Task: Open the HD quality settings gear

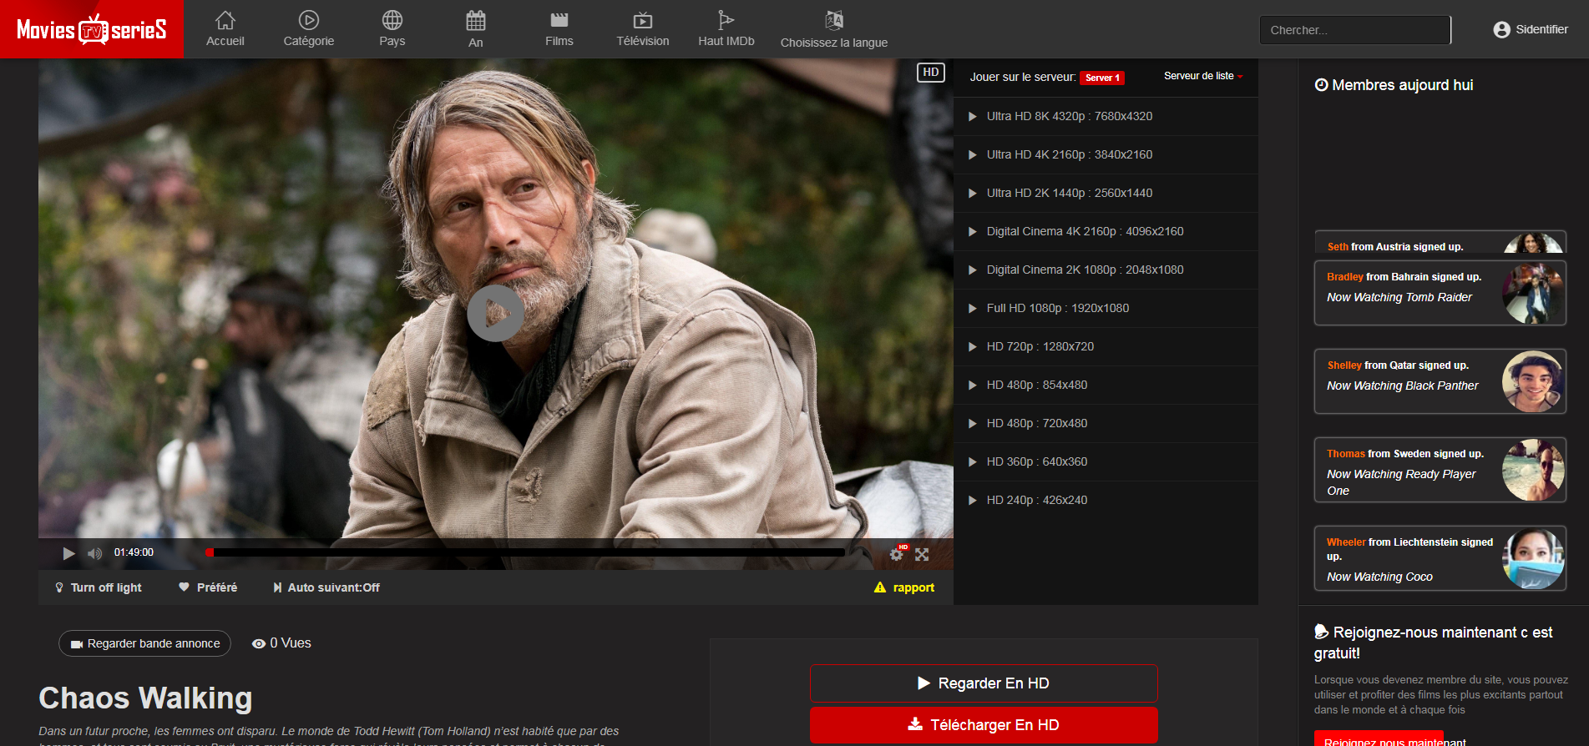Action: click(x=897, y=553)
